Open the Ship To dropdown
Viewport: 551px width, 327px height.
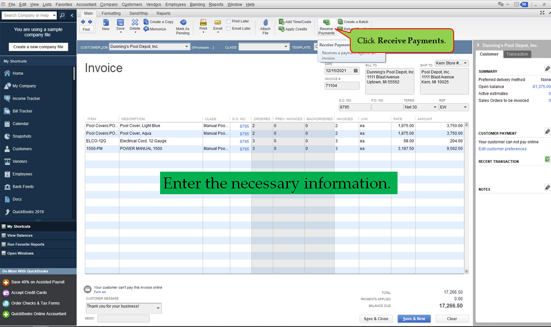point(465,63)
